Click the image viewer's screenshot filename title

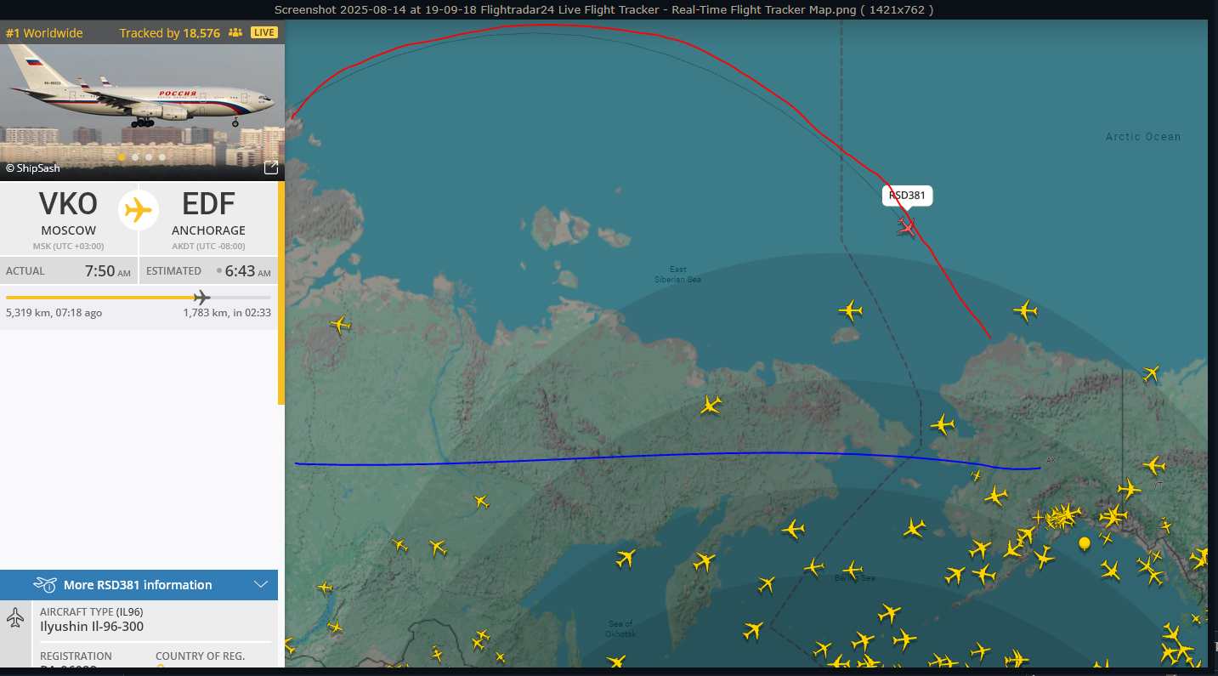point(603,9)
